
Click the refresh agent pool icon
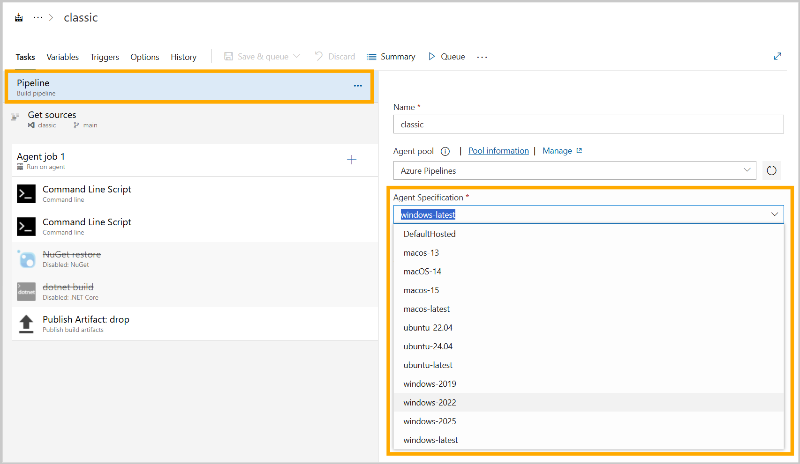tap(771, 171)
